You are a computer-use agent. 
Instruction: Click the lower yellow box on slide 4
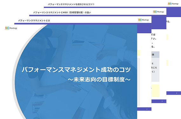tap(167, 63)
